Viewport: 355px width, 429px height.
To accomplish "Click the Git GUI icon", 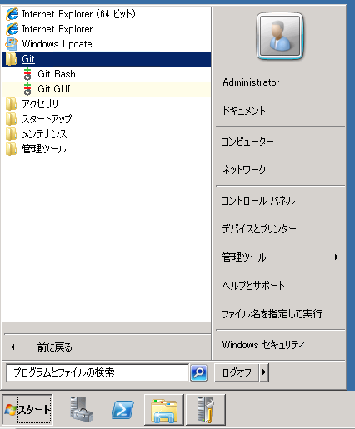I will tap(27, 89).
